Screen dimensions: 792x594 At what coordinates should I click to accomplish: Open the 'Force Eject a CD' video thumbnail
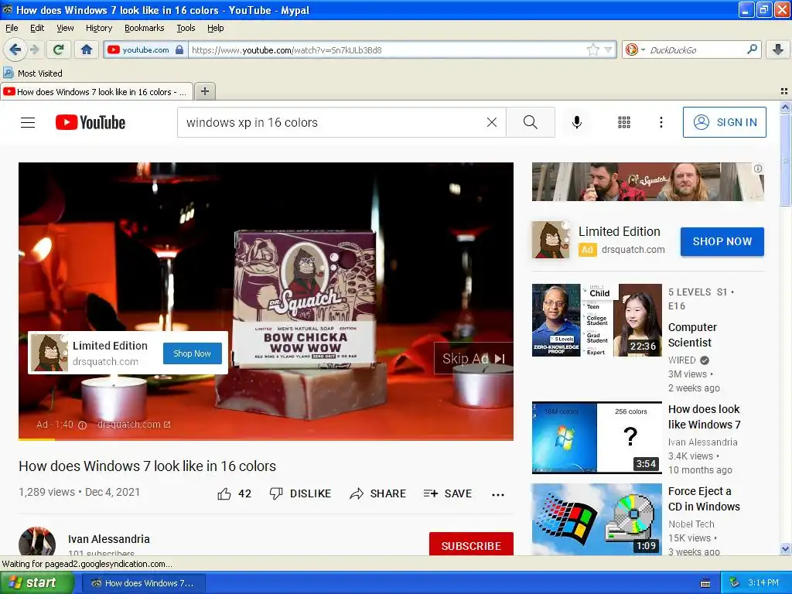[596, 519]
